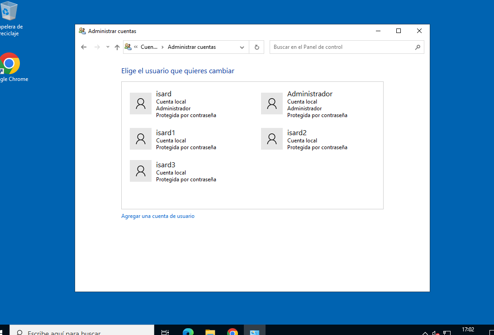Open the address bar history dropdown
Screen dimensions: 494x335
242,47
